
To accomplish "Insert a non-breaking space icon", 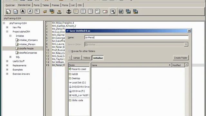I will [x=59, y=12].
